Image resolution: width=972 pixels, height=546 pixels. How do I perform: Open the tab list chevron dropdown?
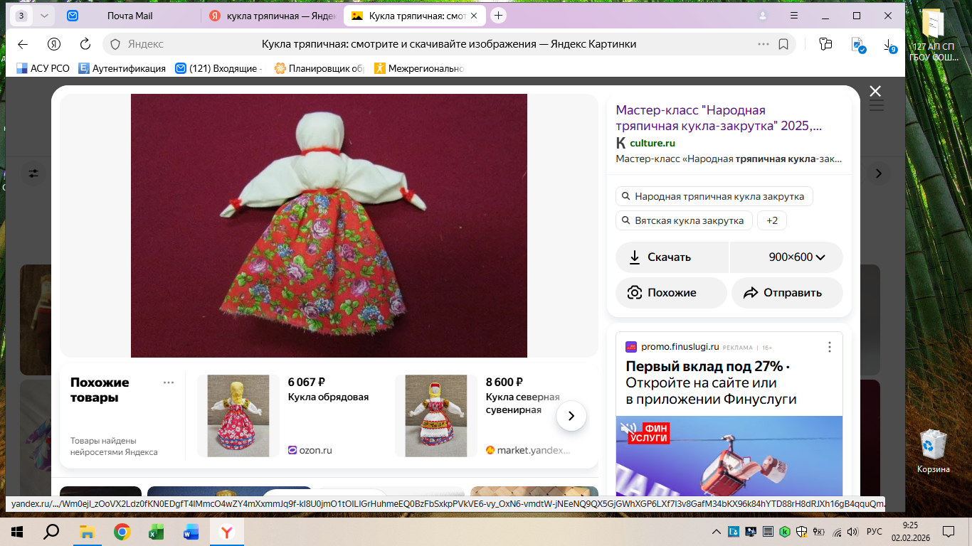44,16
